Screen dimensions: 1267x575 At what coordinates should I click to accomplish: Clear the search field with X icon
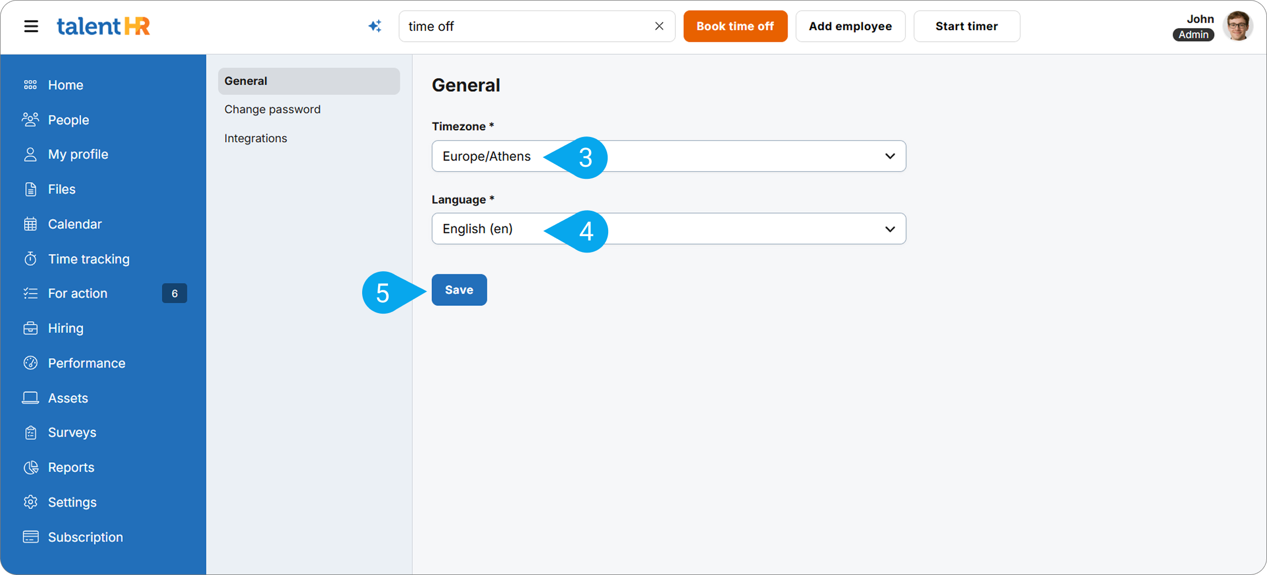coord(659,26)
